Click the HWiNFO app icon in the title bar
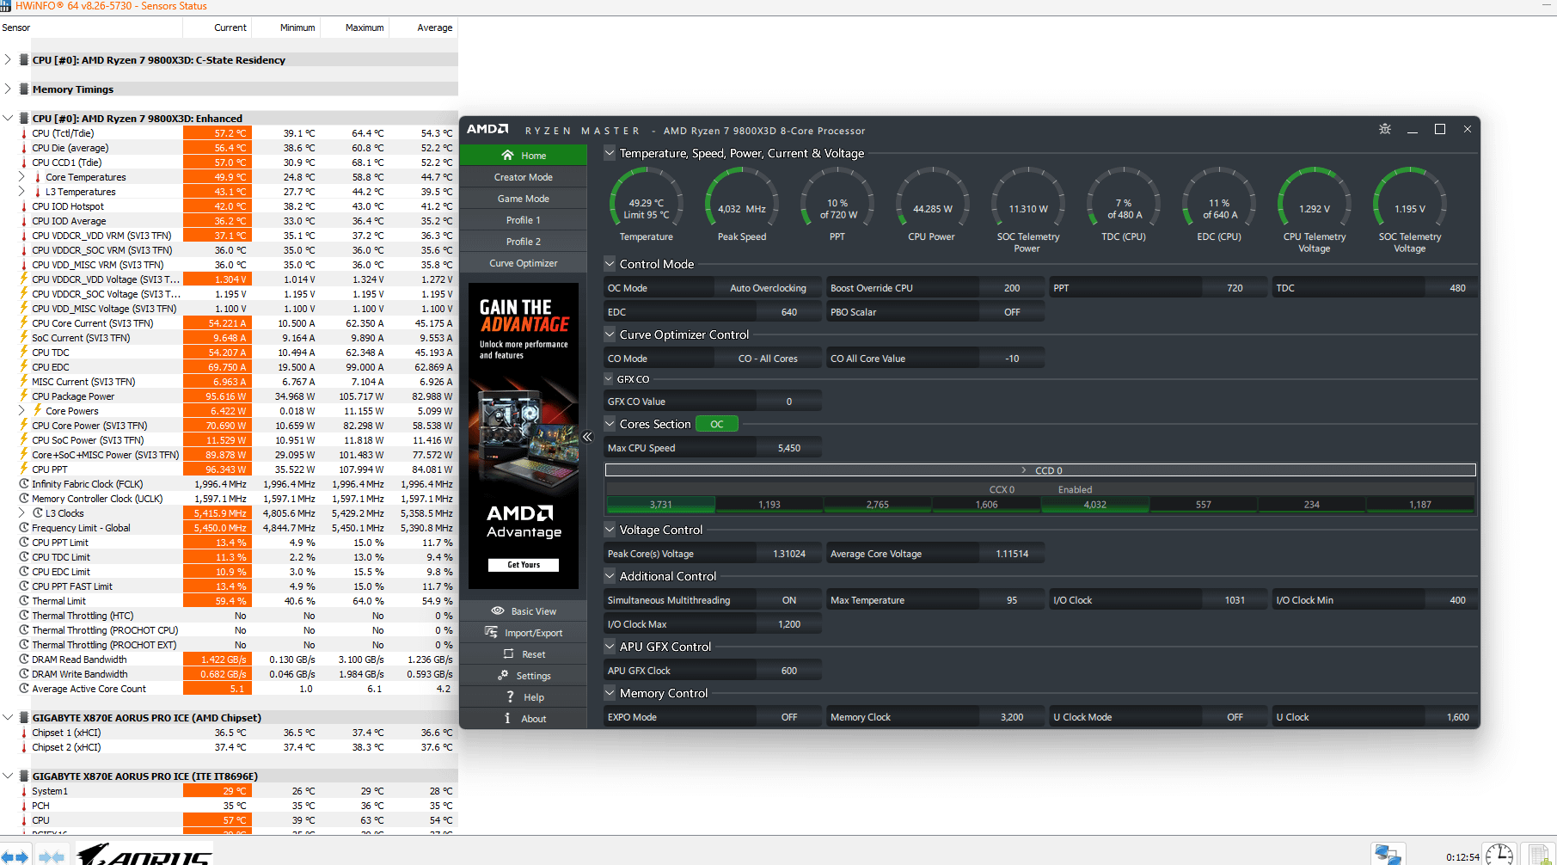 (6, 6)
